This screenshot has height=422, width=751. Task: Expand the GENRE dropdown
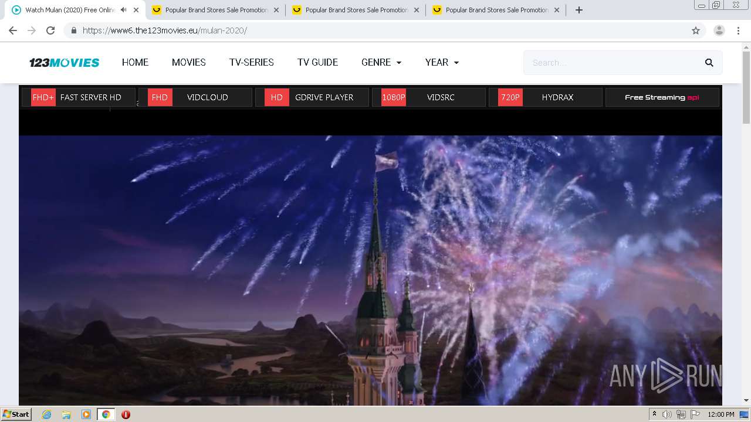(x=381, y=63)
